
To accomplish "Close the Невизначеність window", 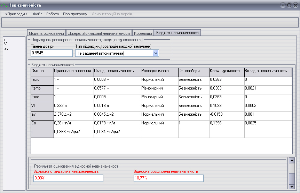I will [x=295, y=5].
